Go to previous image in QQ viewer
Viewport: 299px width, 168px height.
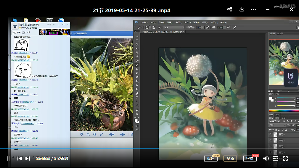[112, 135]
